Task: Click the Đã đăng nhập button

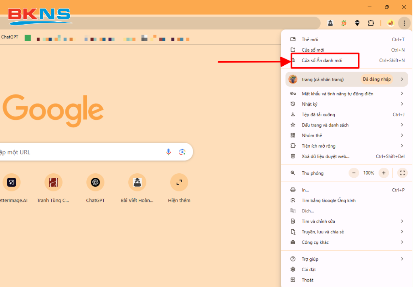Action: (x=377, y=79)
